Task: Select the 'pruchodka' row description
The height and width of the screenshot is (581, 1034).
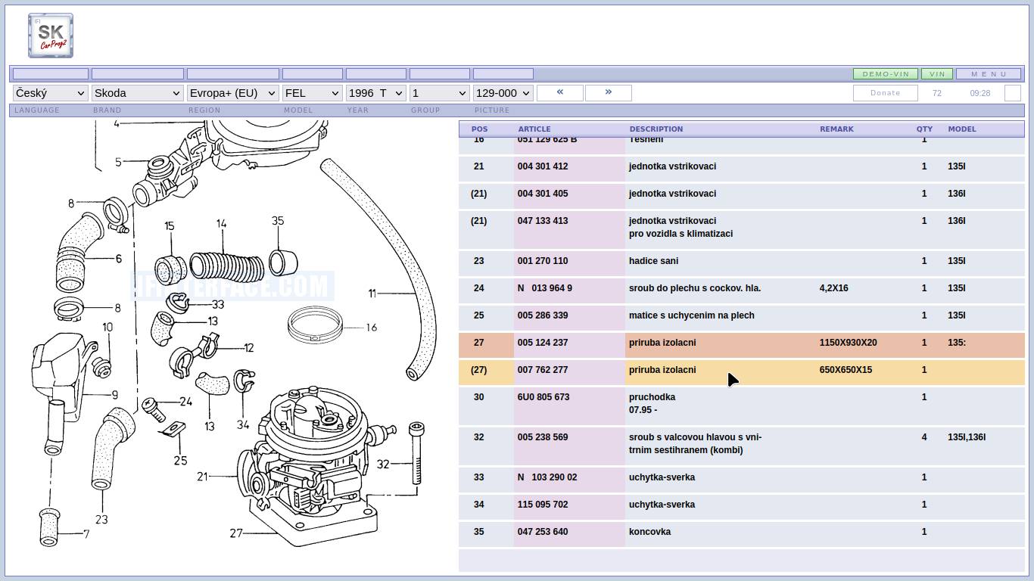Action: click(652, 397)
